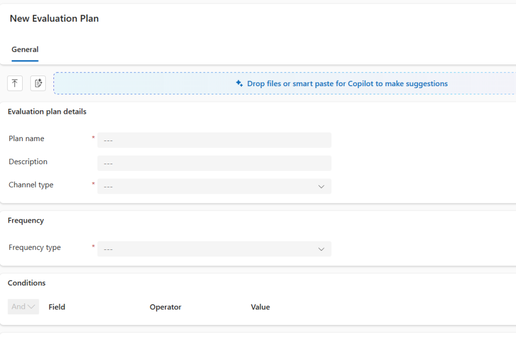Click the Evaluation plan details heading
This screenshot has height=338, width=516.
pos(47,112)
